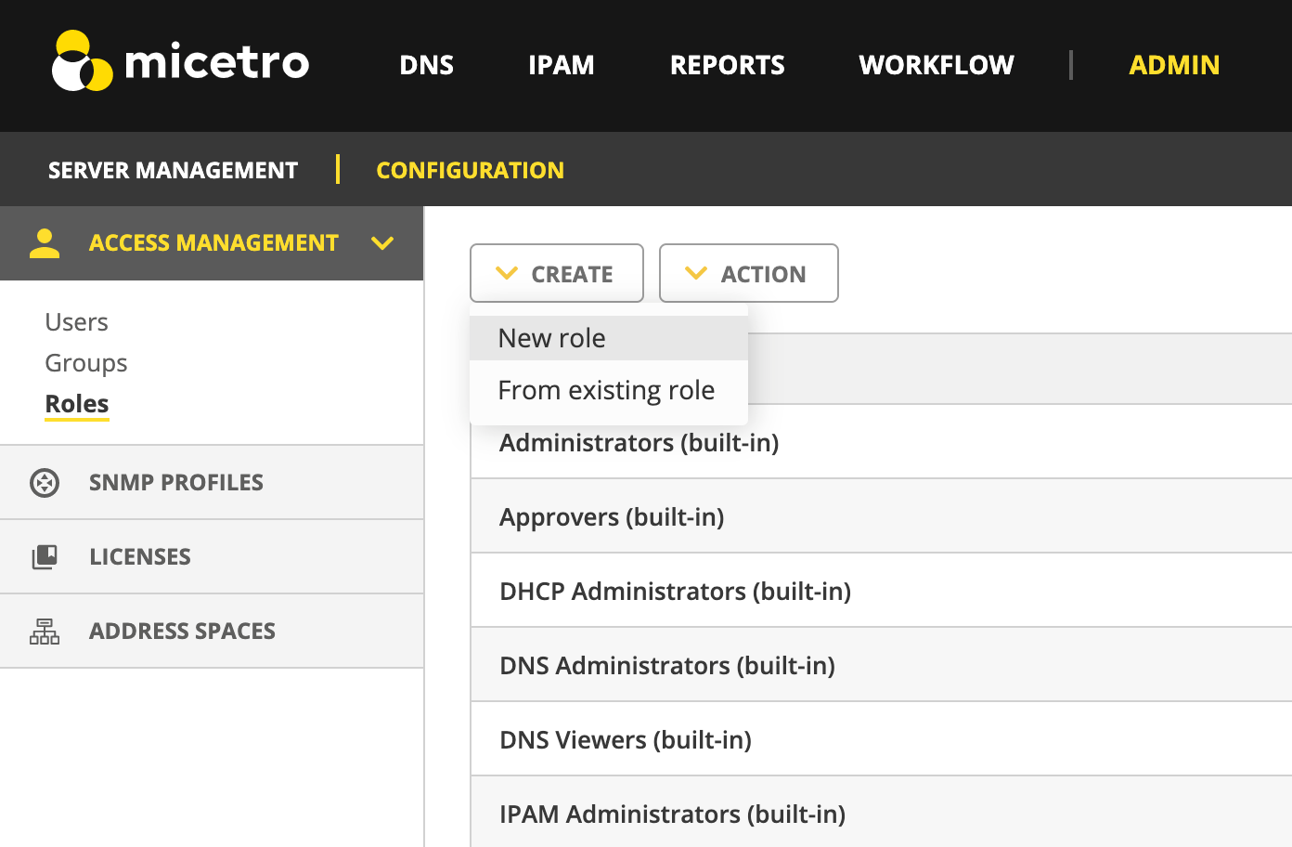
Task: Select the DNS Viewers (built-in) role
Action: 626,740
